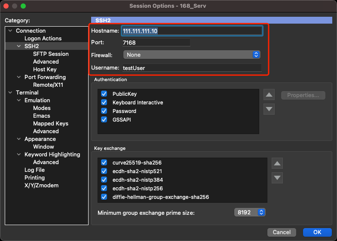337x241 pixels.
Task: Move authentication method down with arrow button
Action: click(x=269, y=109)
